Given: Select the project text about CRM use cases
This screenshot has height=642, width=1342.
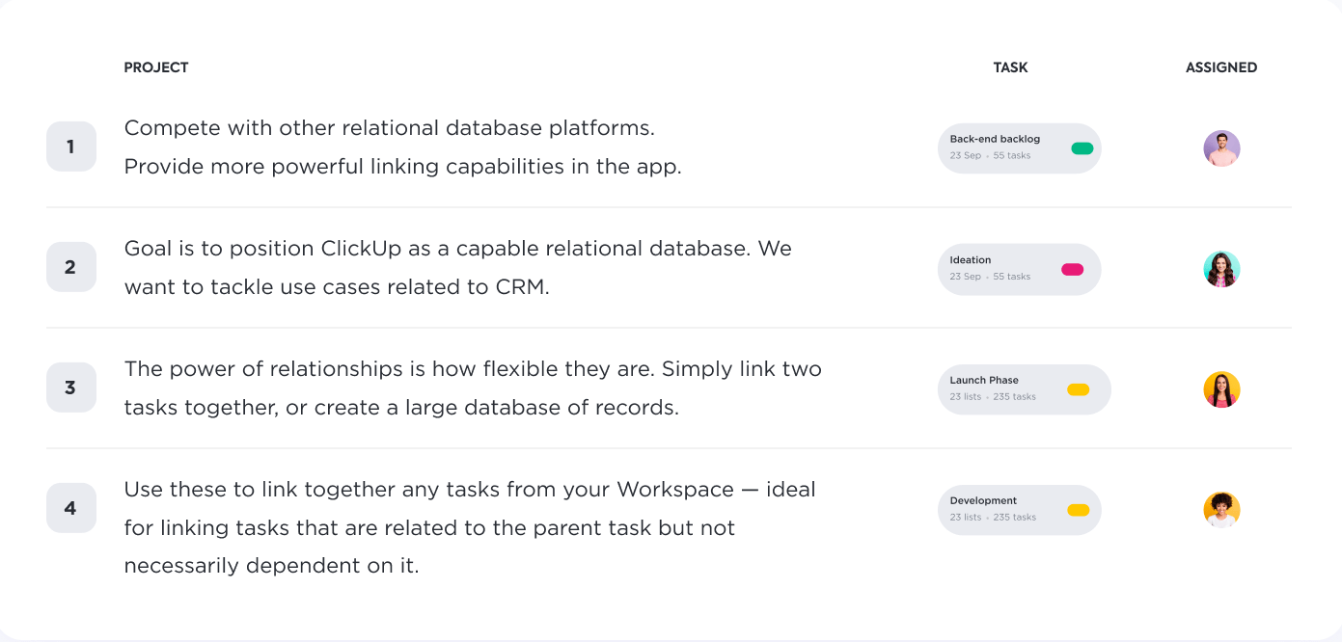Looking at the screenshot, I should [x=457, y=267].
